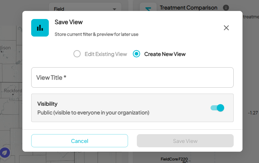Click the Field dropdown arrow
The image size is (259, 163).
tap(115, 8)
